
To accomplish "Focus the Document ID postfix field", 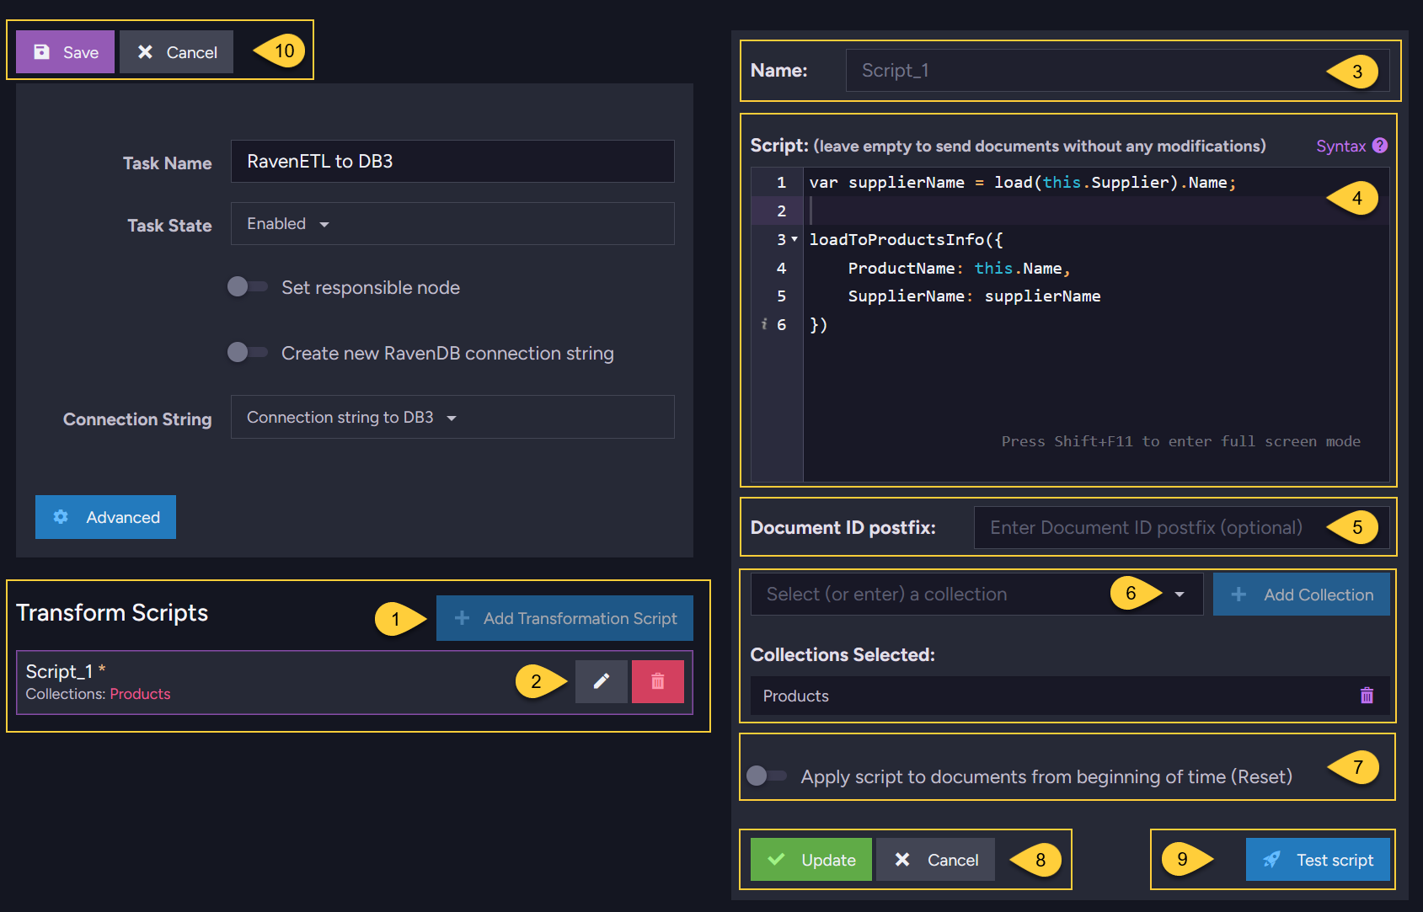I will [x=1181, y=527].
